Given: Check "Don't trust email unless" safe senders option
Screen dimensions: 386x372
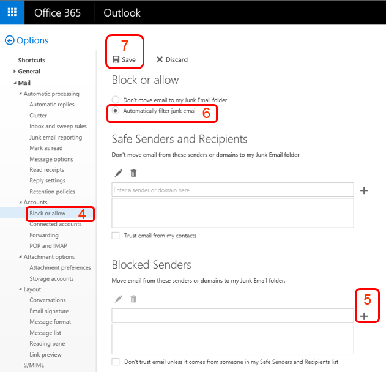Looking at the screenshot, I should click(x=116, y=362).
